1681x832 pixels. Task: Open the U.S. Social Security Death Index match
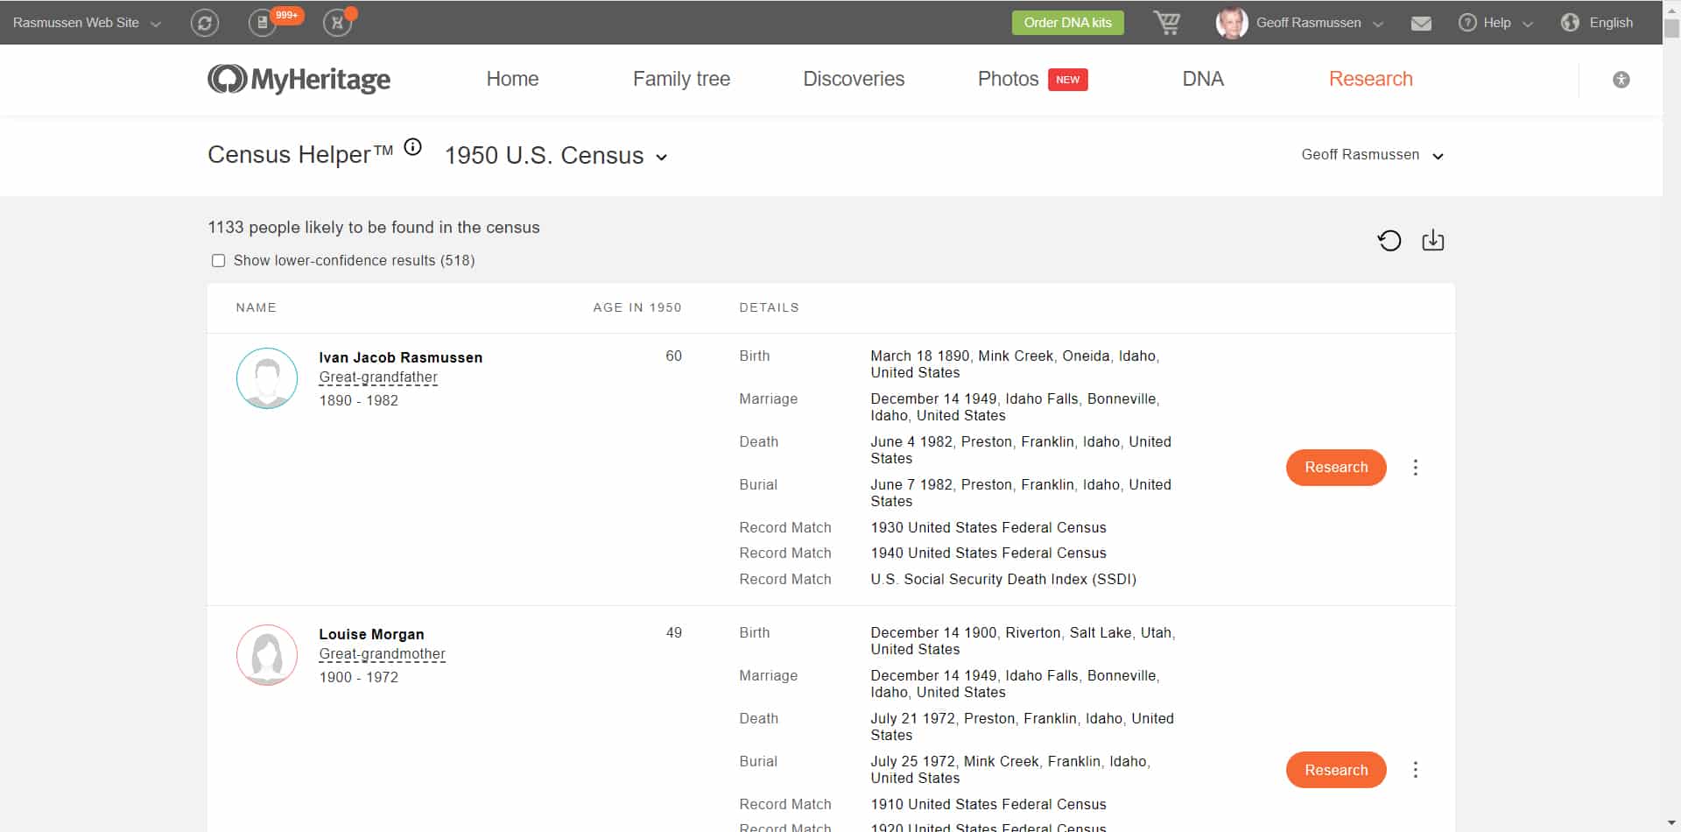[1003, 579]
